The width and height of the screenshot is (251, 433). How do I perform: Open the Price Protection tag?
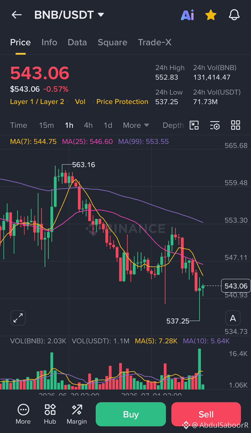click(x=122, y=102)
